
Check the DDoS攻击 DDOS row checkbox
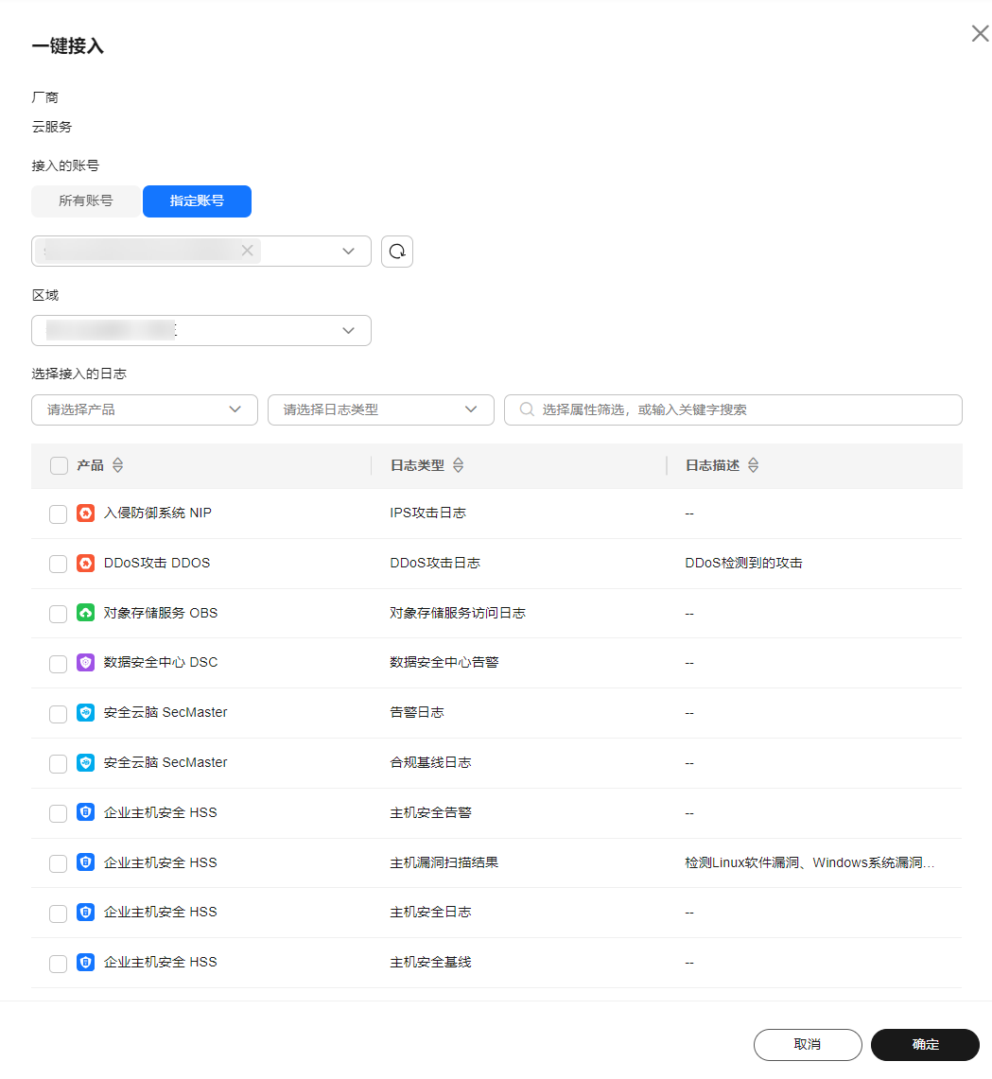point(58,564)
